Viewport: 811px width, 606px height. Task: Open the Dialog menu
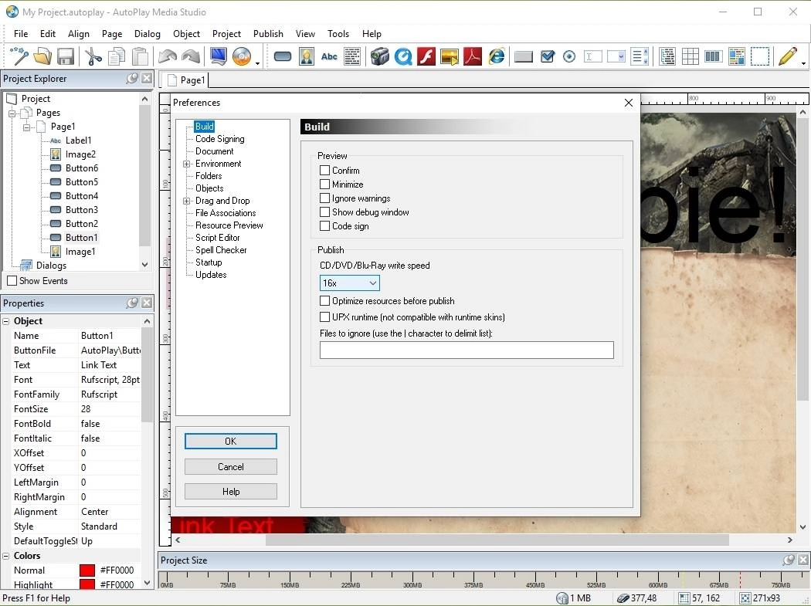148,34
